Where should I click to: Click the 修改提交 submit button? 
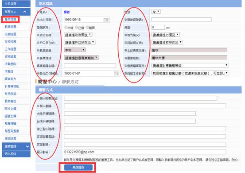[x=78, y=167]
